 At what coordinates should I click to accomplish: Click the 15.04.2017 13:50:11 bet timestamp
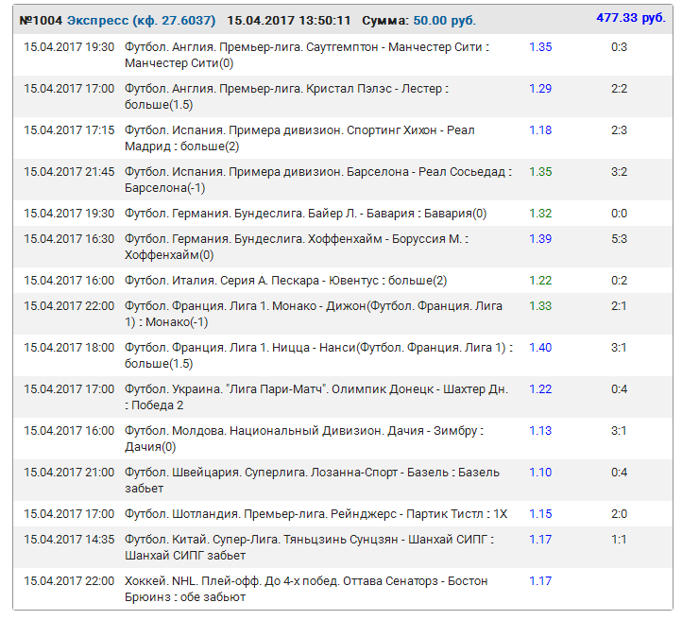289,21
